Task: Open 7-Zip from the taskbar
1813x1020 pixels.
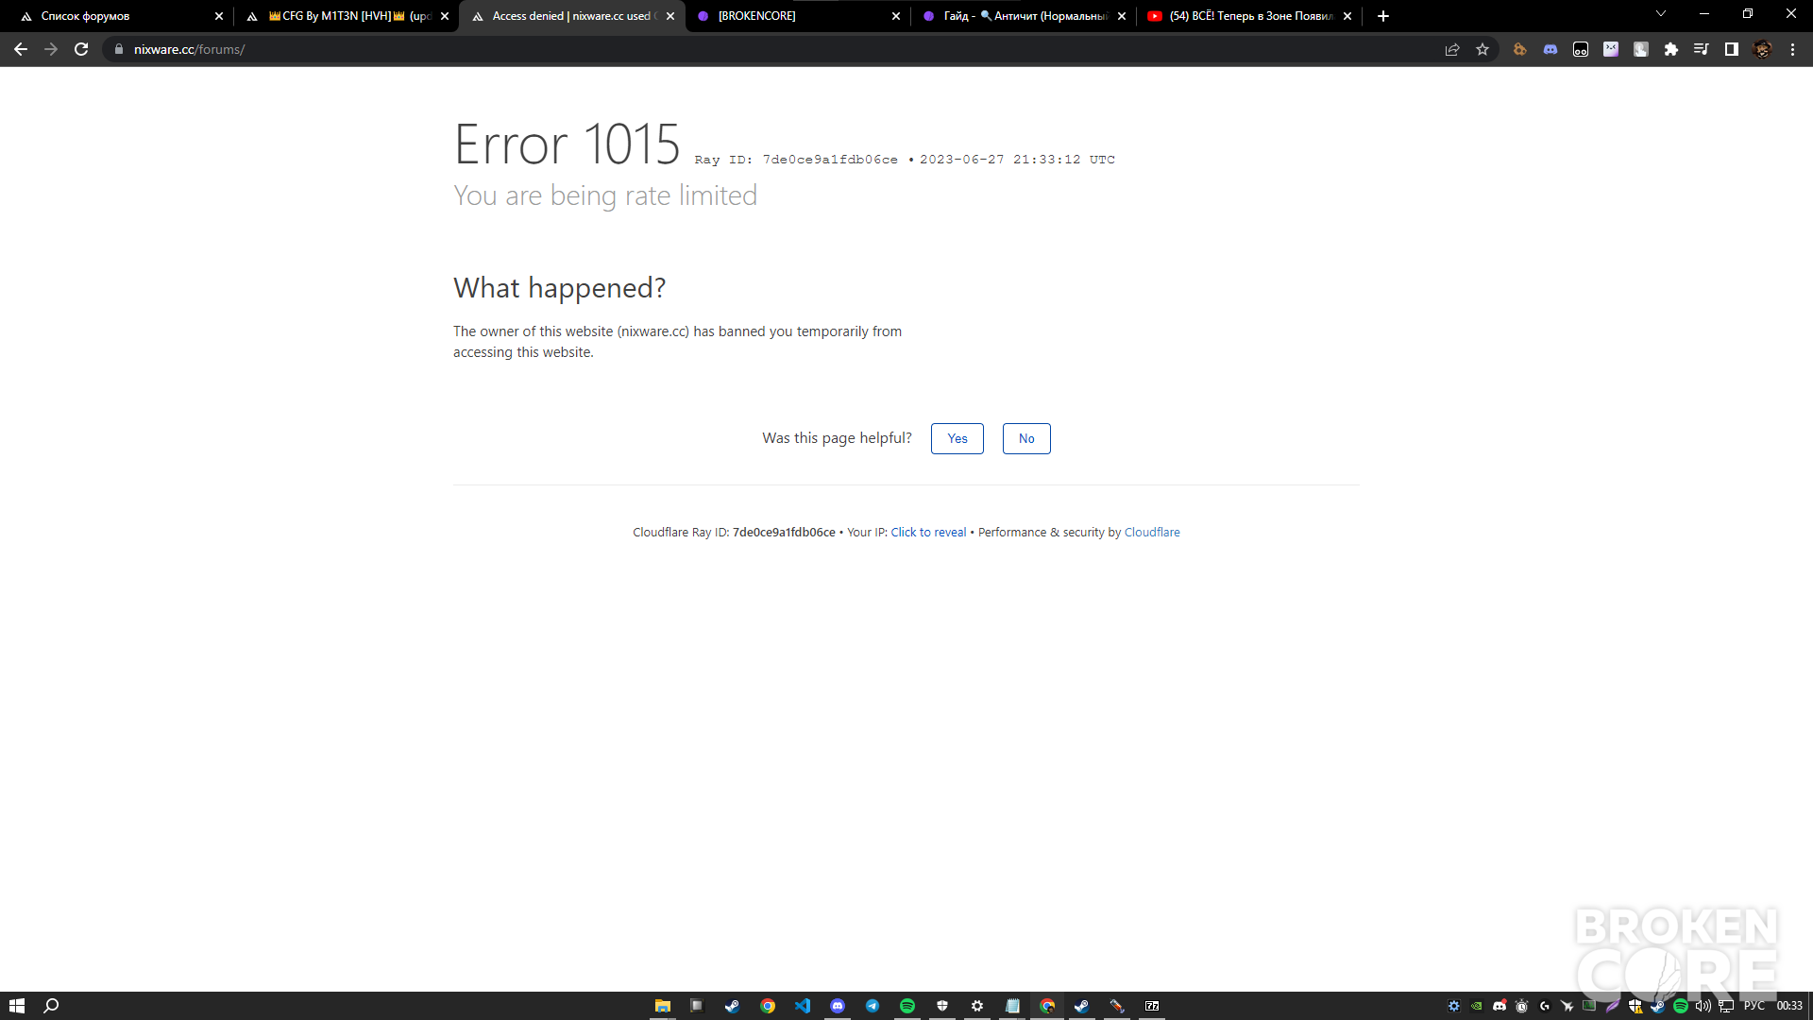Action: pos(1152,1006)
